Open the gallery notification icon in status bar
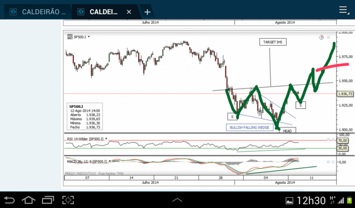This screenshot has height=208, width=355. point(289,200)
